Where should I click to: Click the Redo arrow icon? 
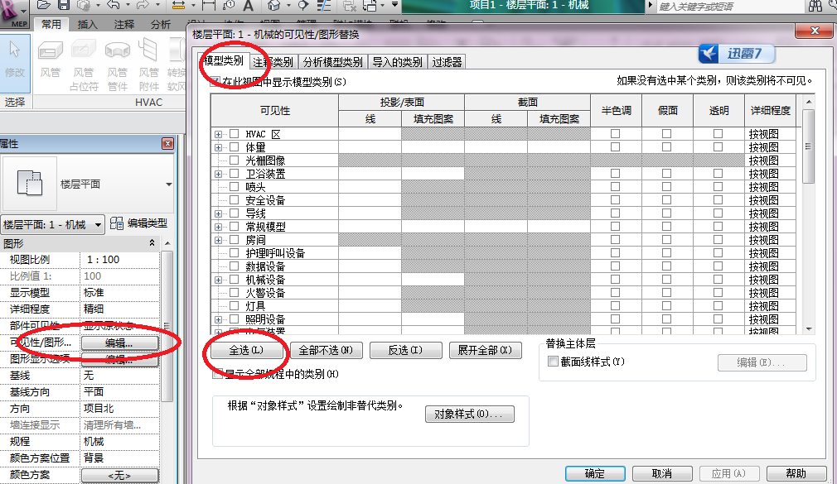pyautogui.click(x=143, y=5)
